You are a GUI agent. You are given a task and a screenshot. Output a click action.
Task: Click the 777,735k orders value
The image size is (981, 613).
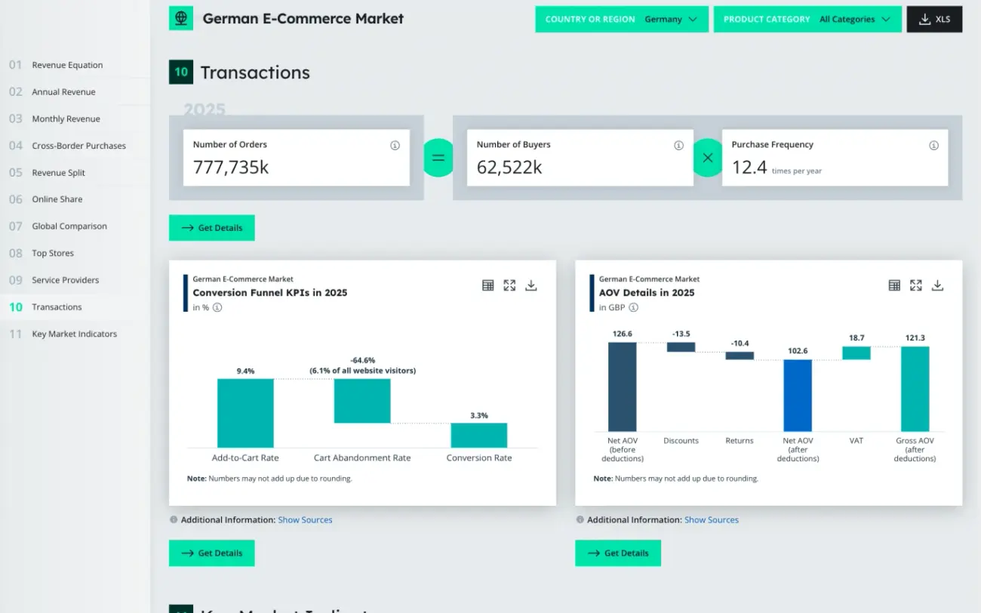click(x=231, y=168)
